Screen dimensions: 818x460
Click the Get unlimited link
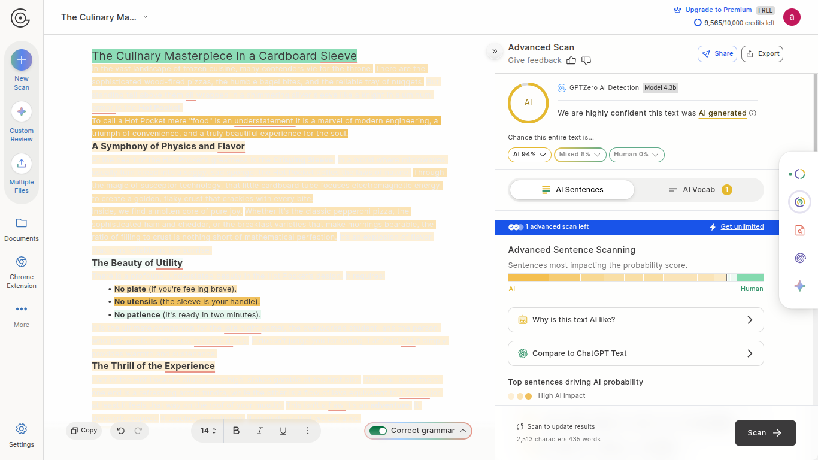[742, 227]
